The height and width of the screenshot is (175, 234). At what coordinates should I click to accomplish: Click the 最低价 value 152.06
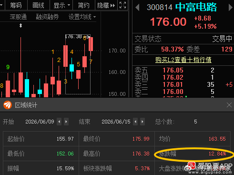[x=65, y=154]
